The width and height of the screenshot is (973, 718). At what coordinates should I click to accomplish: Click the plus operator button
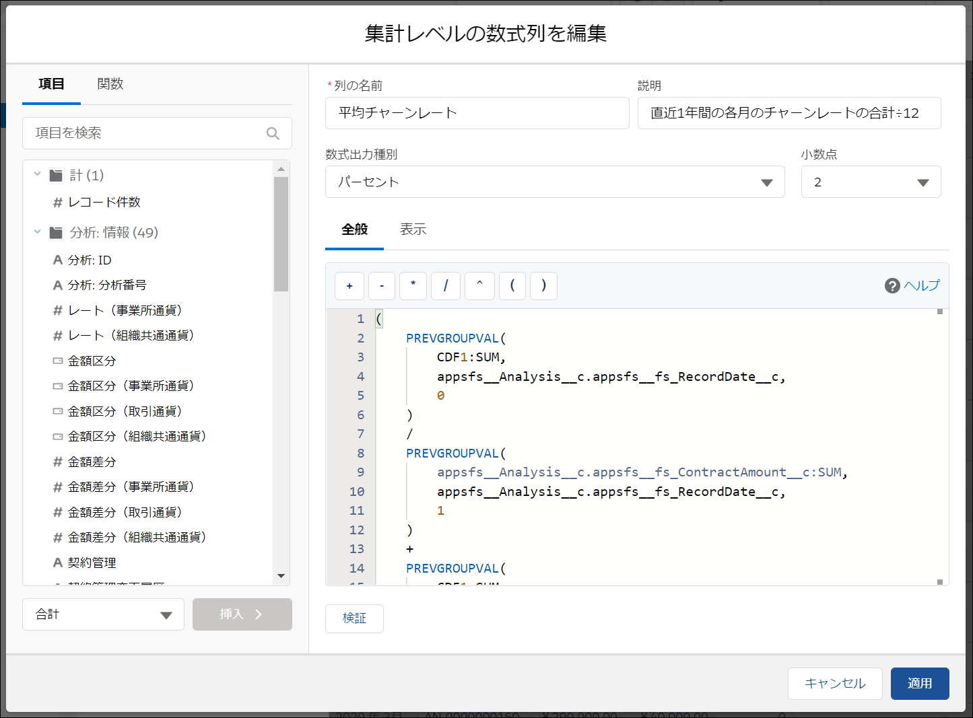pos(349,286)
